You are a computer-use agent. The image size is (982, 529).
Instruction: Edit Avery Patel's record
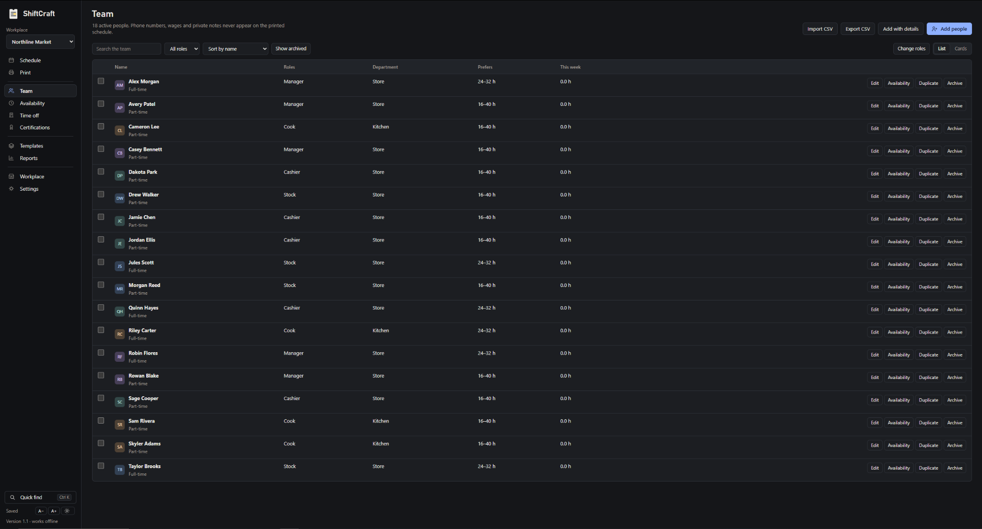point(875,106)
